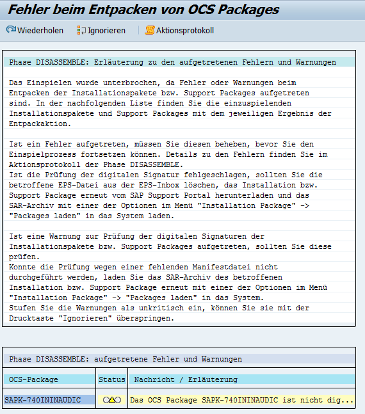Viewport: 365px width, 414px height.
Task: Click the Wiederholen retry arrow icon
Action: tap(11, 29)
